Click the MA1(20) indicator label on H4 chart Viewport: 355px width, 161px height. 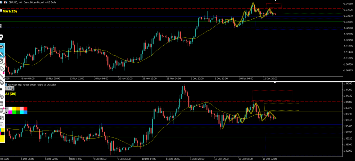(x=10, y=11)
